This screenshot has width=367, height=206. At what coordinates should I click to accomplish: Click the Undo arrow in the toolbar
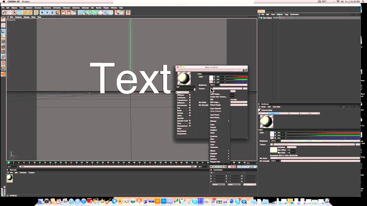4,13
